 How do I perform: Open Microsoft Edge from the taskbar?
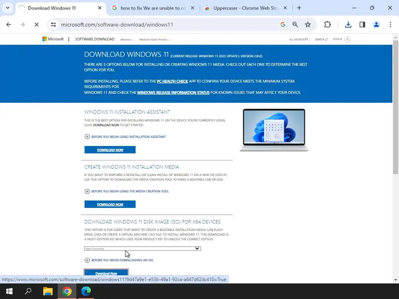tap(86, 291)
